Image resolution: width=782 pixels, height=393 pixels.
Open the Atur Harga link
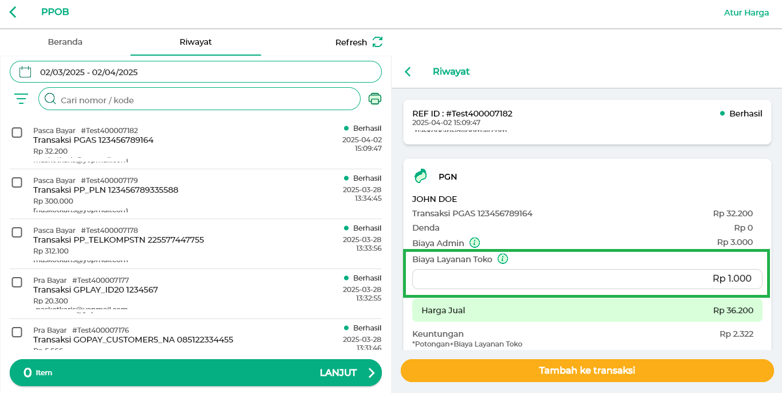[x=746, y=13]
